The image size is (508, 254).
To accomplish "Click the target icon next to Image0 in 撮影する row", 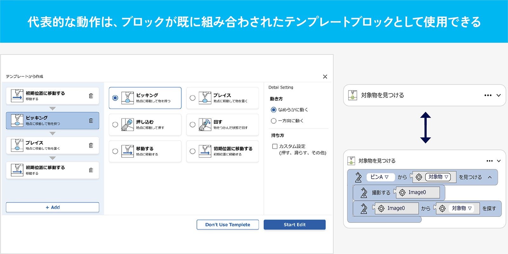I will point(402,193).
